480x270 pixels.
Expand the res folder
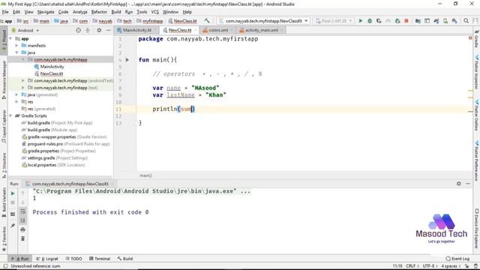point(16,102)
